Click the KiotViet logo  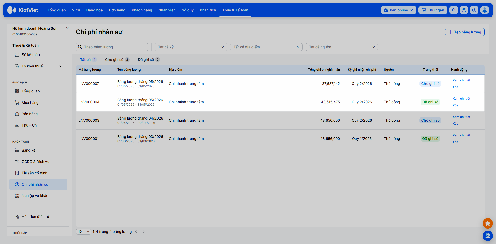(x=23, y=10)
